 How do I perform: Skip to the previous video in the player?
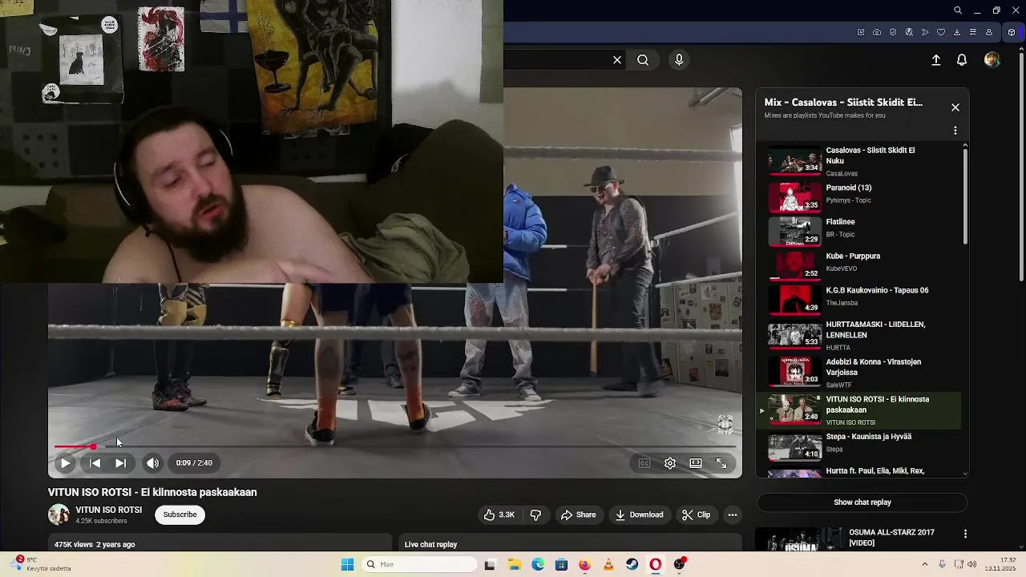pyautogui.click(x=95, y=463)
